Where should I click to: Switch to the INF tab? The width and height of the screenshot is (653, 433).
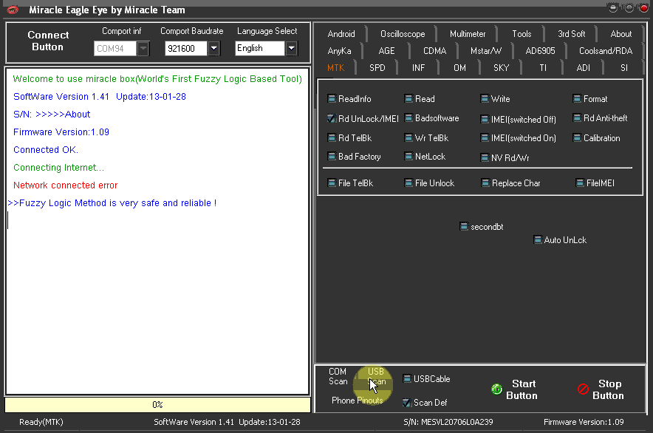click(418, 68)
